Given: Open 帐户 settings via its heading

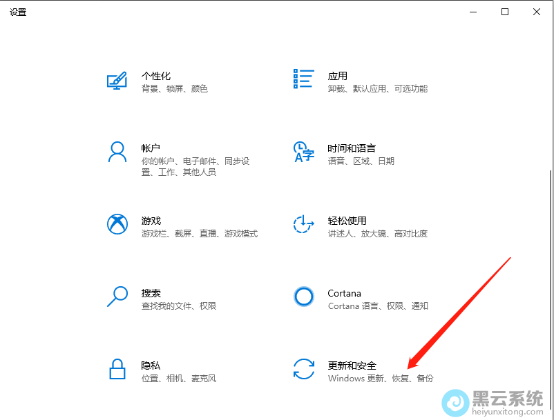Looking at the screenshot, I should pos(151,148).
